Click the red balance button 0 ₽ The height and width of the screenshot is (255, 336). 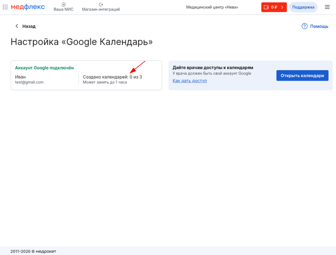pos(274,7)
